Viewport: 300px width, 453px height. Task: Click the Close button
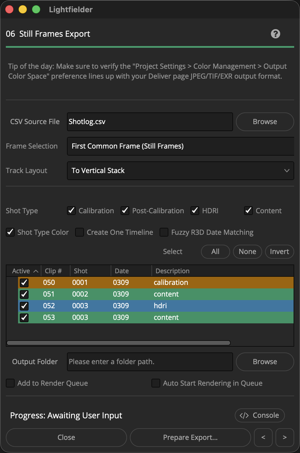(x=66, y=437)
